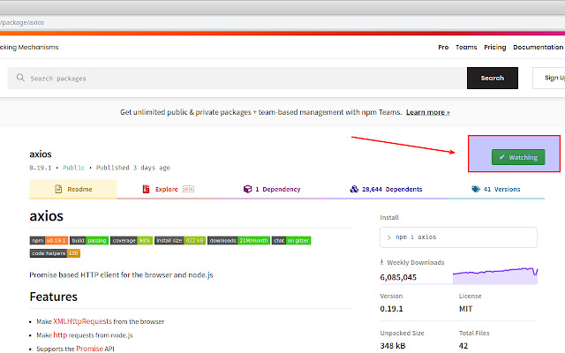Click the Published 3 days ago text

point(133,168)
